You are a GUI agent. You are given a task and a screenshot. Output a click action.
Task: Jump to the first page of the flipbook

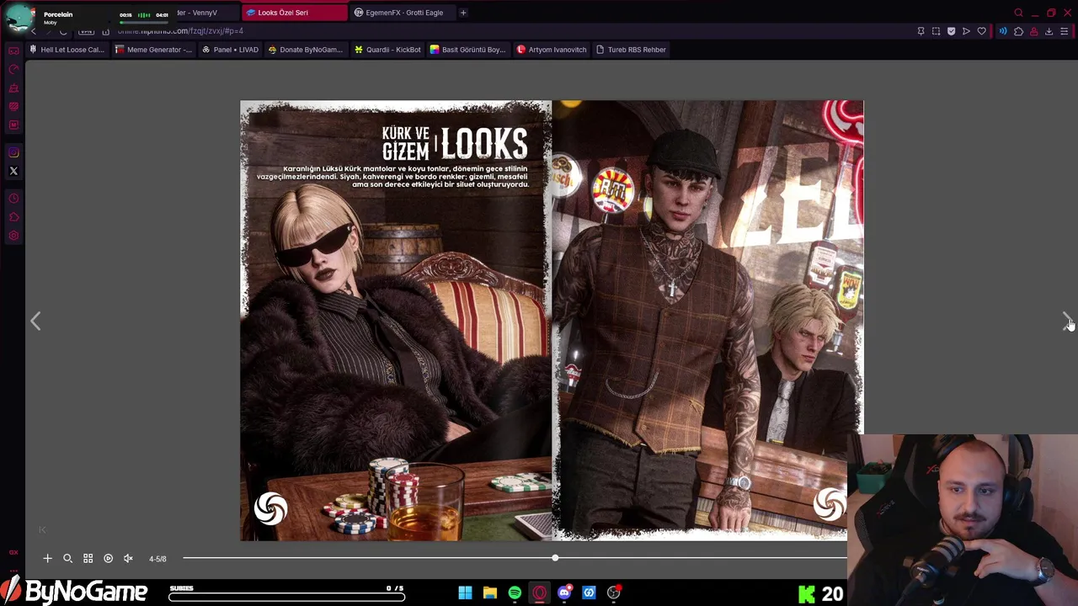pyautogui.click(x=42, y=529)
